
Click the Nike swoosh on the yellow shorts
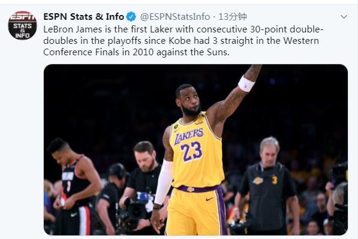click(210, 199)
